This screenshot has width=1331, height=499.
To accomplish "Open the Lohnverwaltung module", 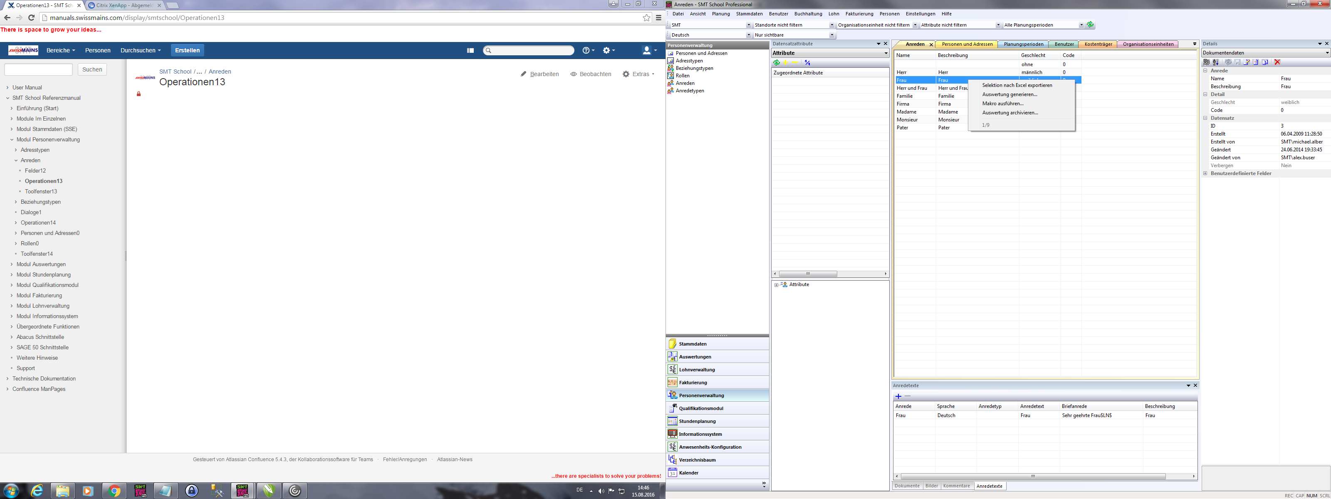I will coord(697,369).
